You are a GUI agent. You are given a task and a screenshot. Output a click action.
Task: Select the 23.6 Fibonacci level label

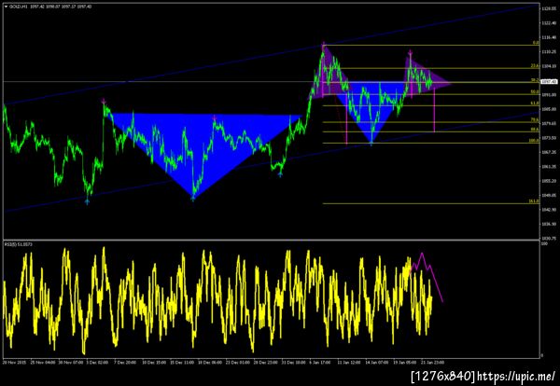[535, 66]
